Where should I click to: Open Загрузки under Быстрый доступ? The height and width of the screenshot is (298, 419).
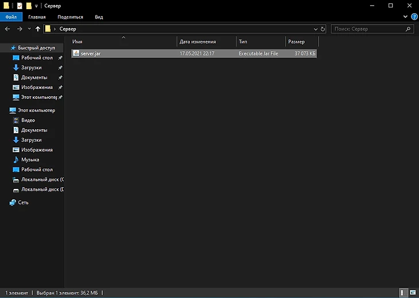31,68
